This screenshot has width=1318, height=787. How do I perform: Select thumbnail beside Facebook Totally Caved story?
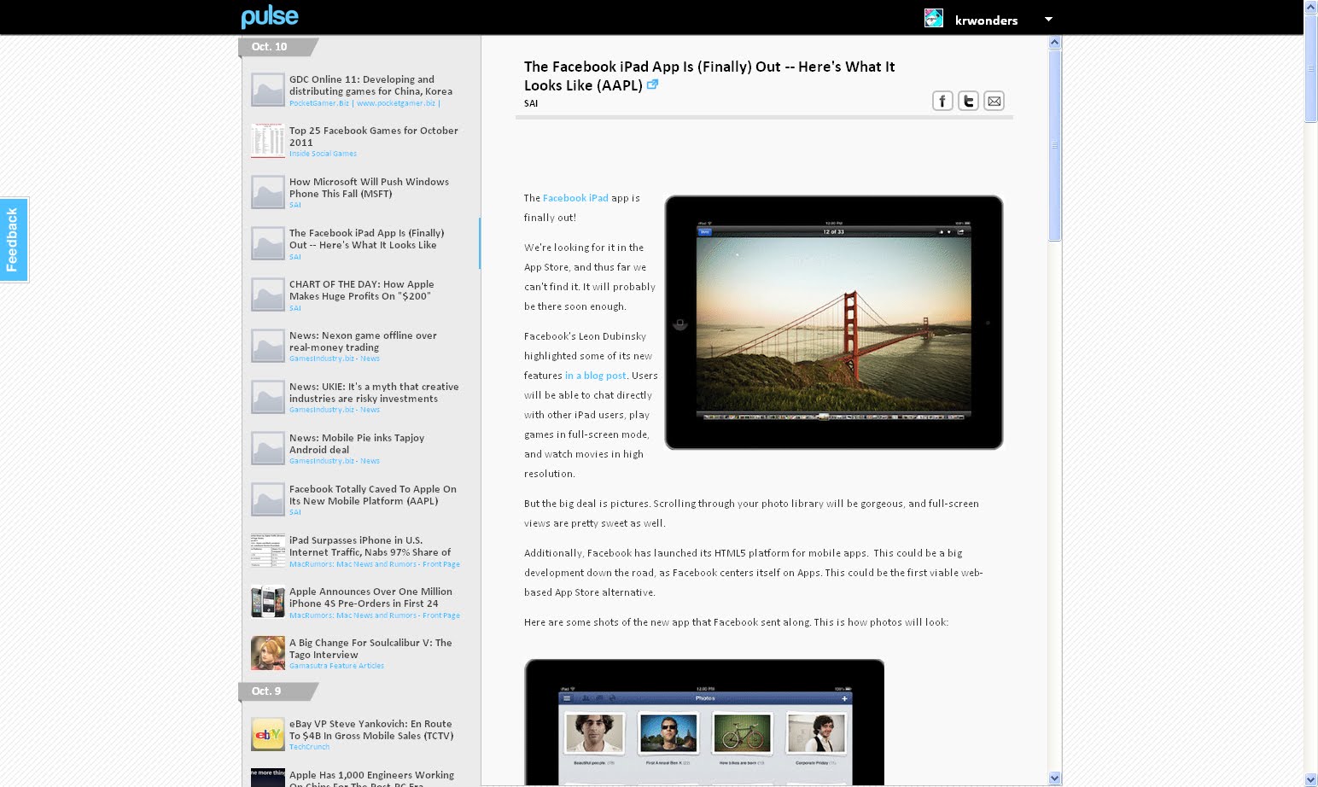268,499
